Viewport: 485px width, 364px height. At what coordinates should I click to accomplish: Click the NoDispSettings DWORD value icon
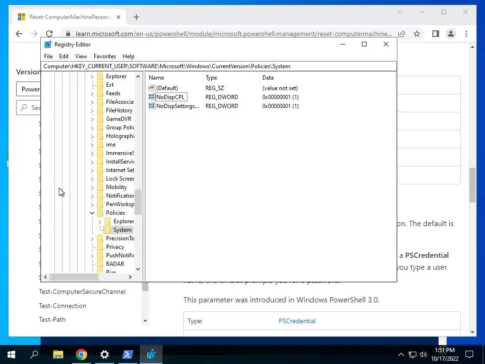152,106
